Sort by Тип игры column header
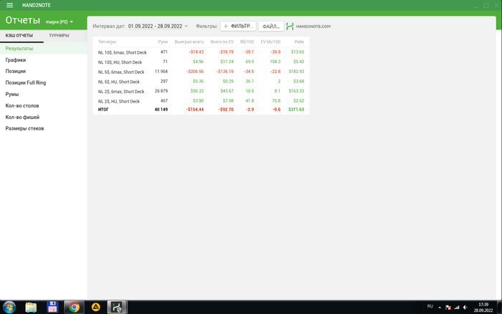 point(108,42)
